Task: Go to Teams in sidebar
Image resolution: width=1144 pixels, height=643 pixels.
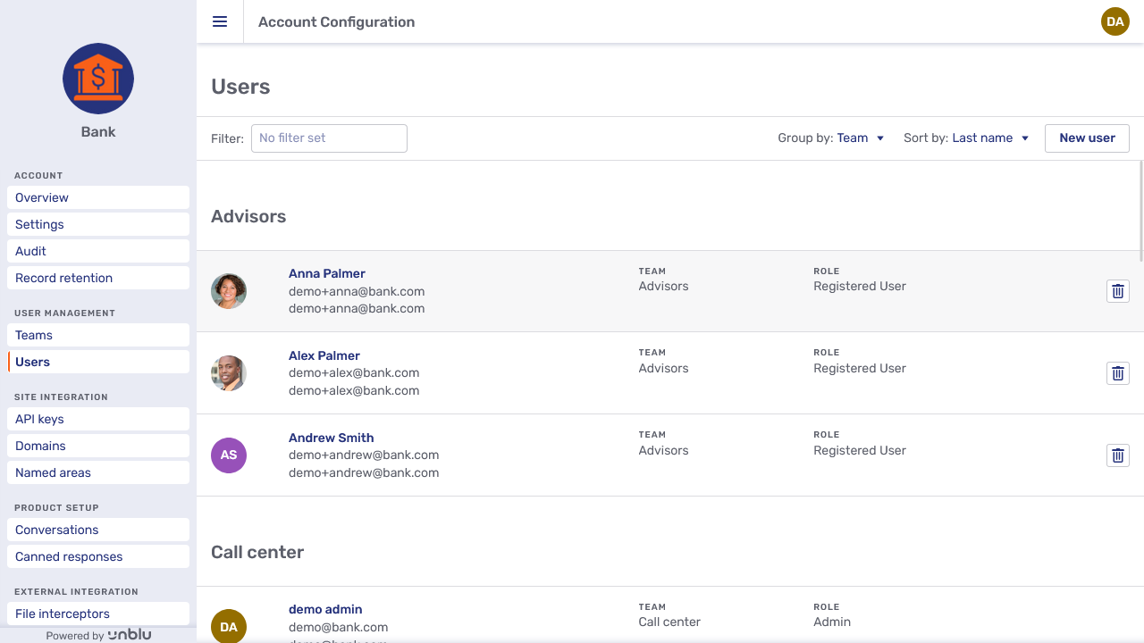Action: [98, 335]
